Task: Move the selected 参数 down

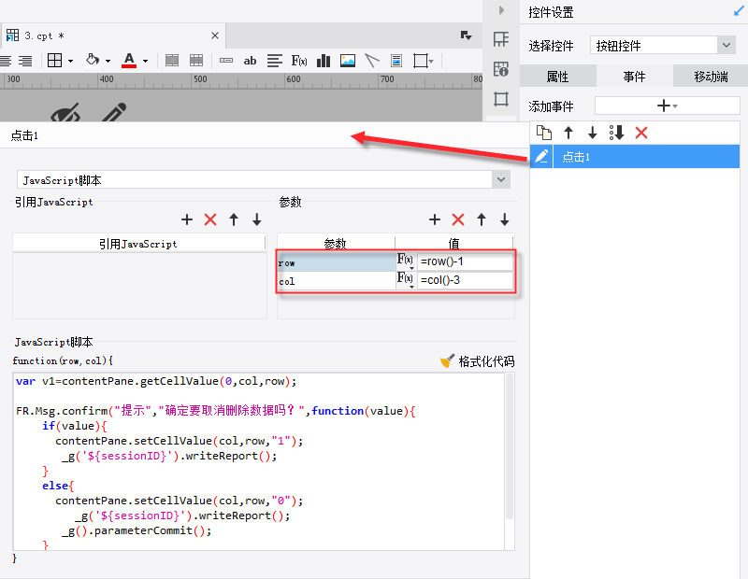Action: (505, 219)
